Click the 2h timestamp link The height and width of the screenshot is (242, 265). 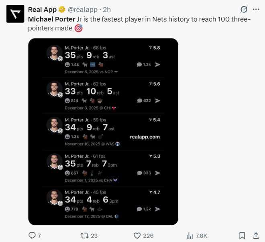click(x=107, y=9)
